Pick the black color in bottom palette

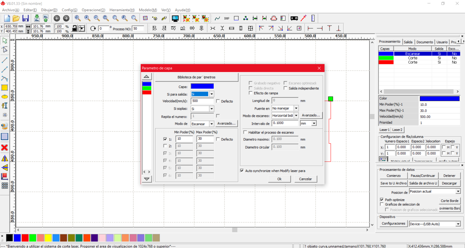pos(9,238)
